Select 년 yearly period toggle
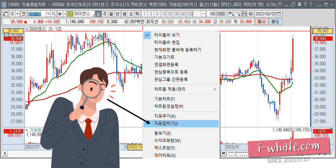 (x=117, y=14)
